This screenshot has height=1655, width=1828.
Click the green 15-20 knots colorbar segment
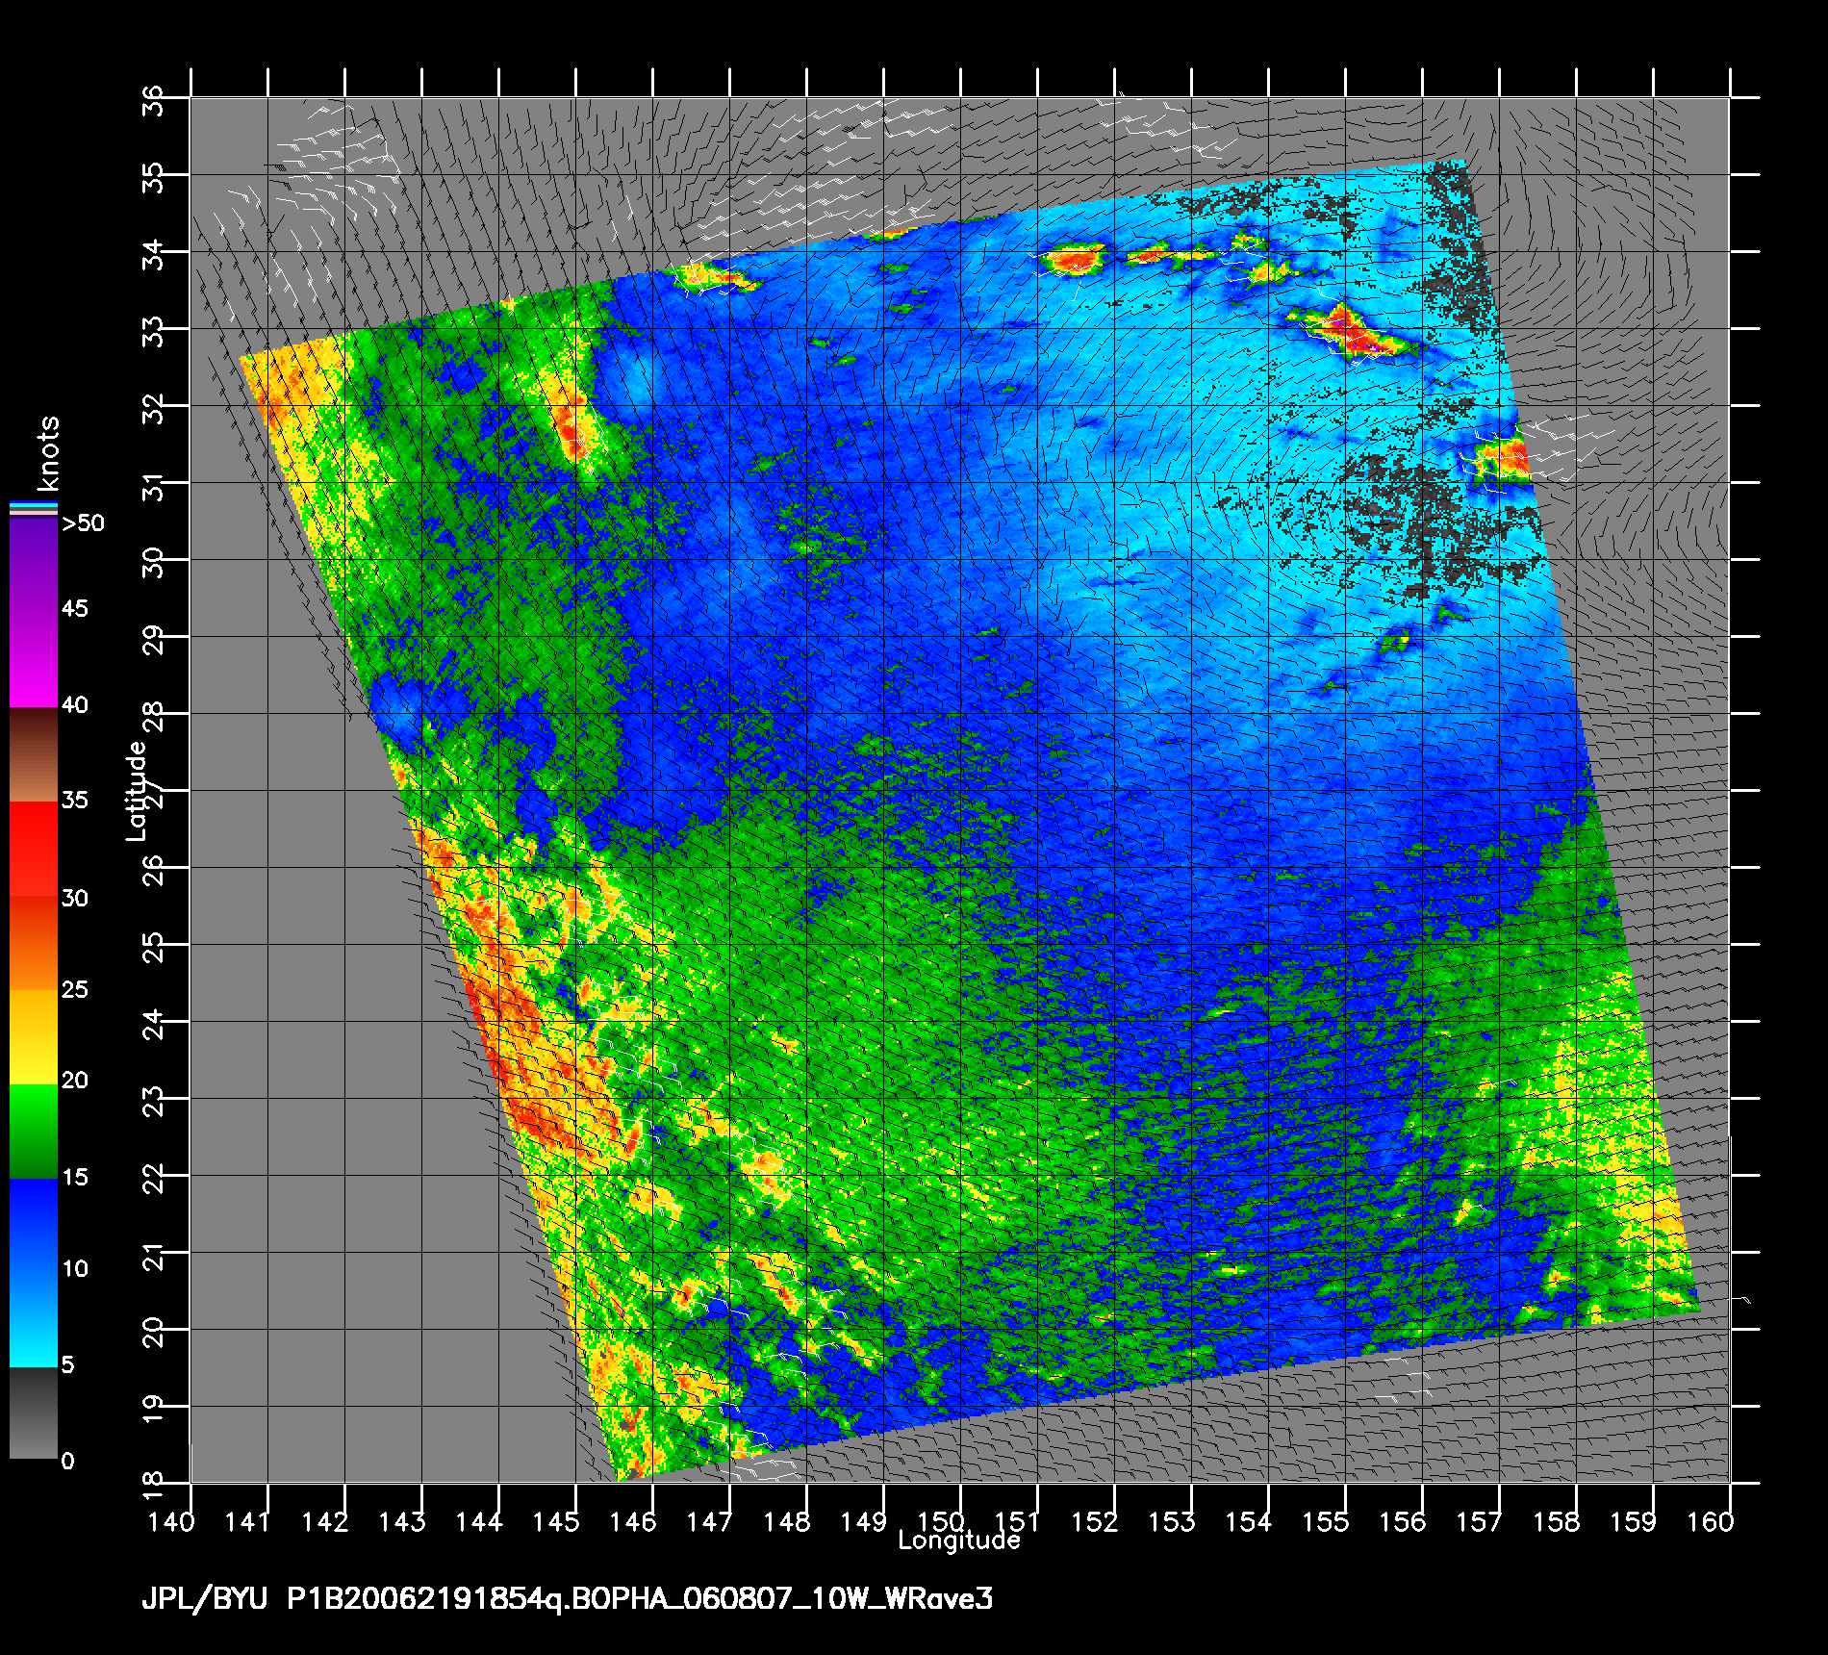click(34, 1132)
